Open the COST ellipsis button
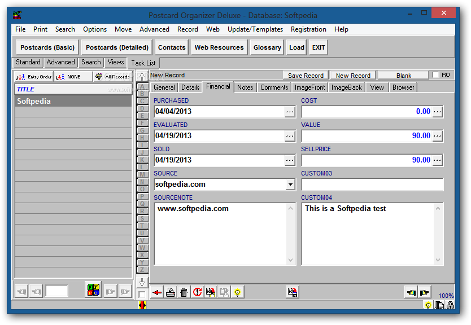 (437, 112)
